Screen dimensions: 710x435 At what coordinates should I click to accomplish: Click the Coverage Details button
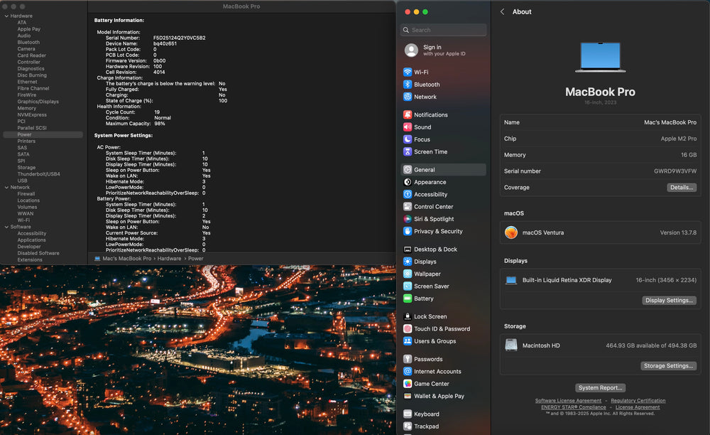point(681,188)
